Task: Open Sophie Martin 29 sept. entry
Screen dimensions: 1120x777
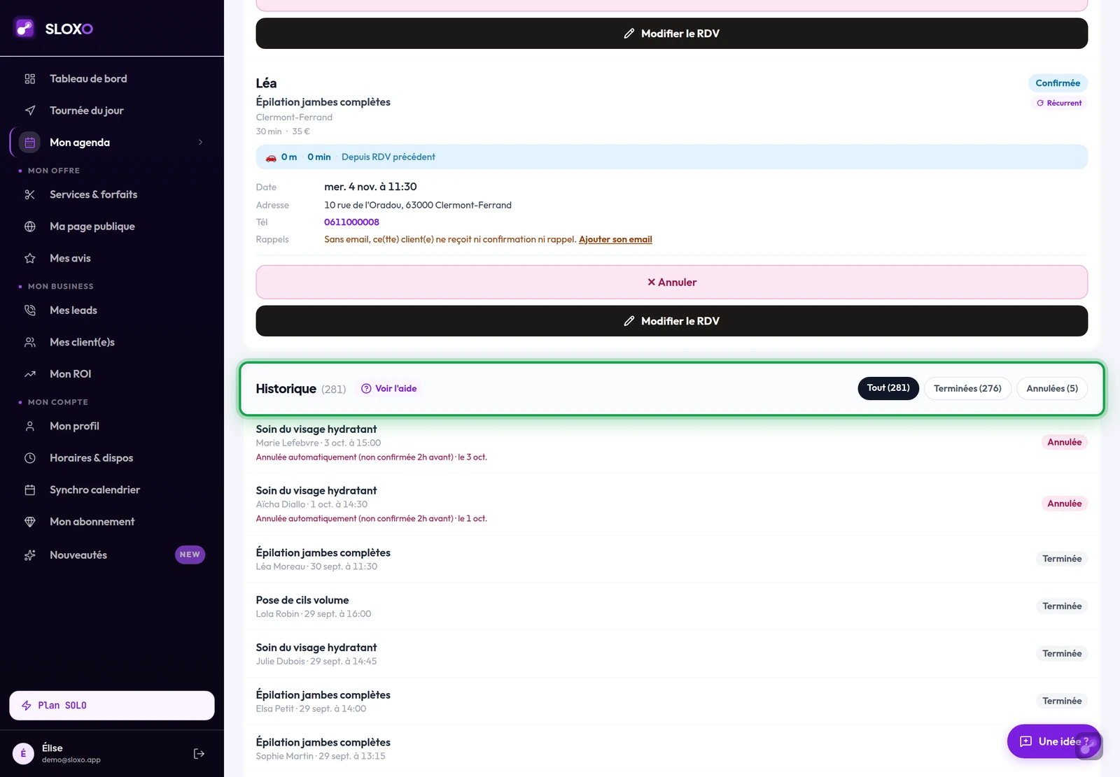Action: tap(671, 748)
